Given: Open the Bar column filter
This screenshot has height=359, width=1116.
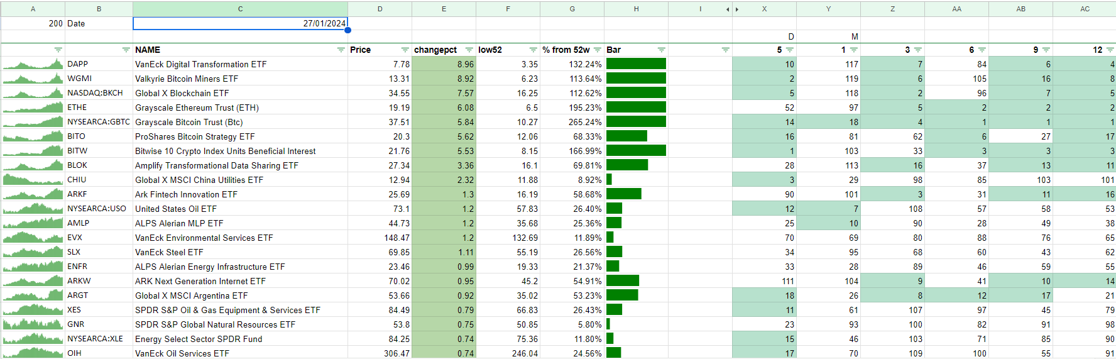Looking at the screenshot, I should coord(661,50).
